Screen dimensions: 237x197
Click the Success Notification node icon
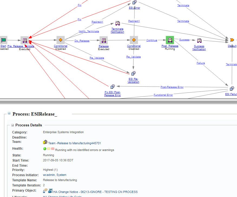click(199, 40)
